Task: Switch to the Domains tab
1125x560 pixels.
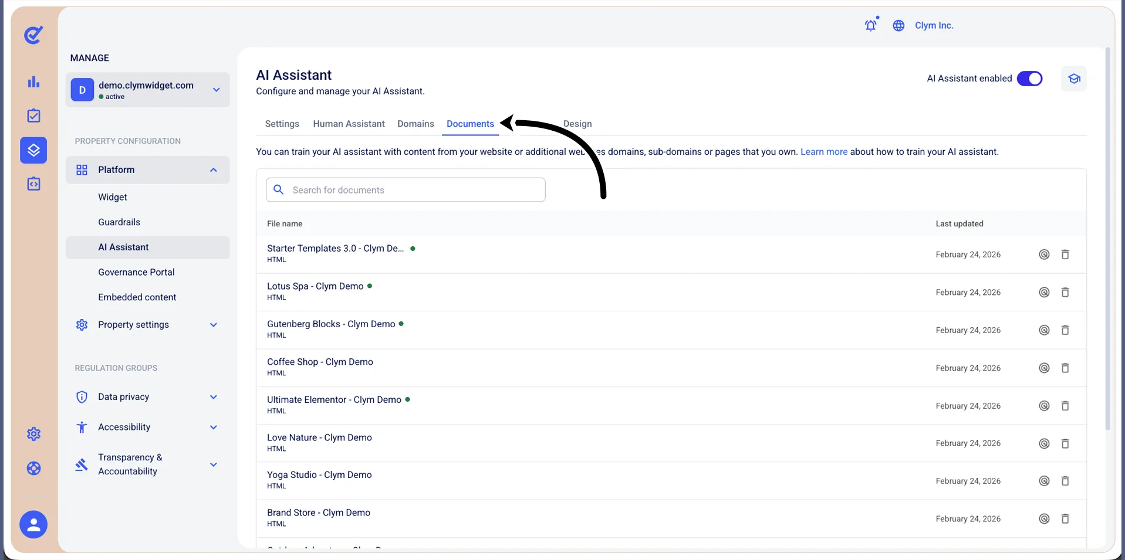Action: [415, 124]
